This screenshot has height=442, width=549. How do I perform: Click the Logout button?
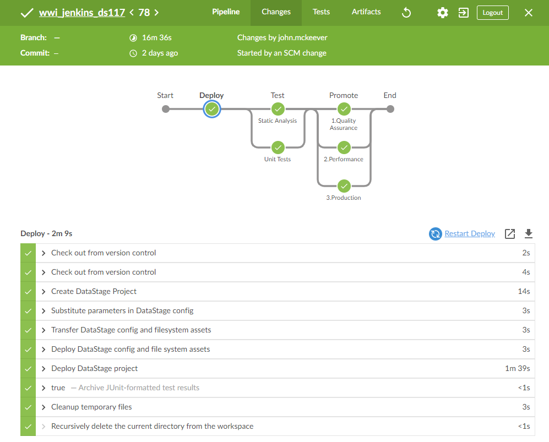point(492,13)
